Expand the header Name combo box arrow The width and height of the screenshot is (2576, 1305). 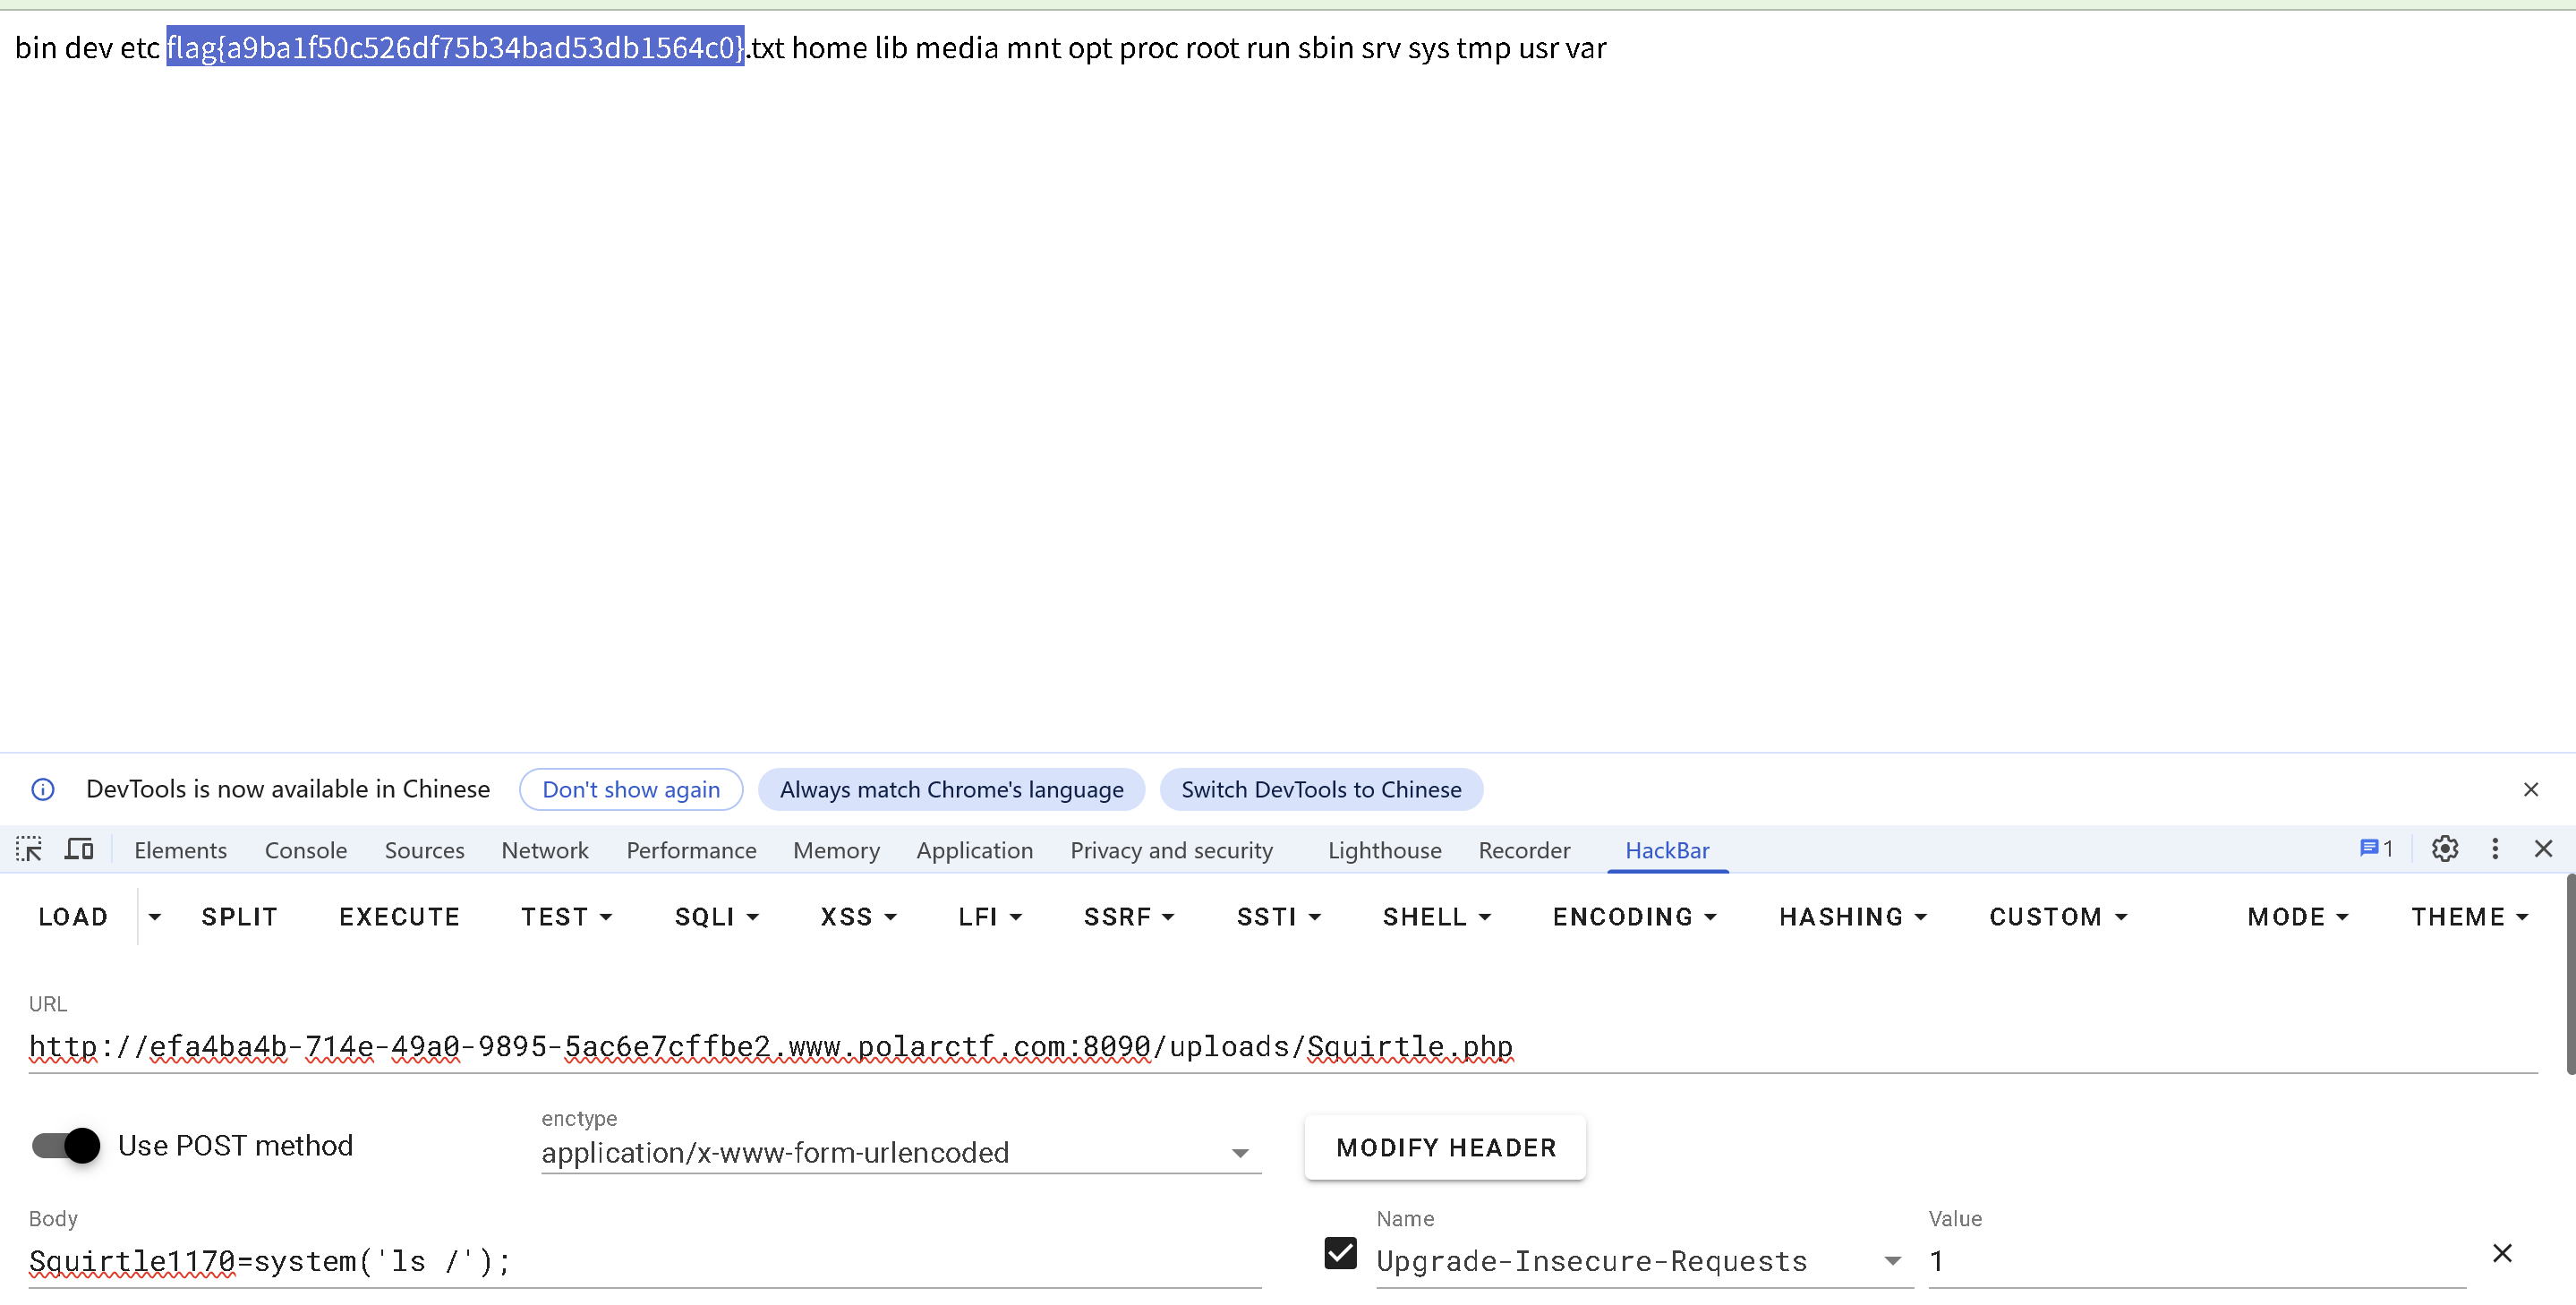(x=1892, y=1261)
